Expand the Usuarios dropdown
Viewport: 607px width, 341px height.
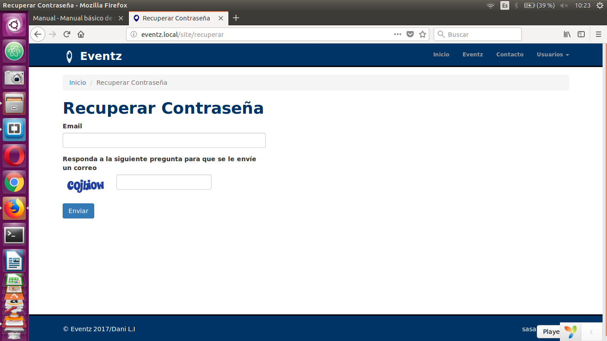point(553,54)
